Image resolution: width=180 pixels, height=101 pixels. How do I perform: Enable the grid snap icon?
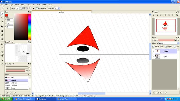[24, 8]
